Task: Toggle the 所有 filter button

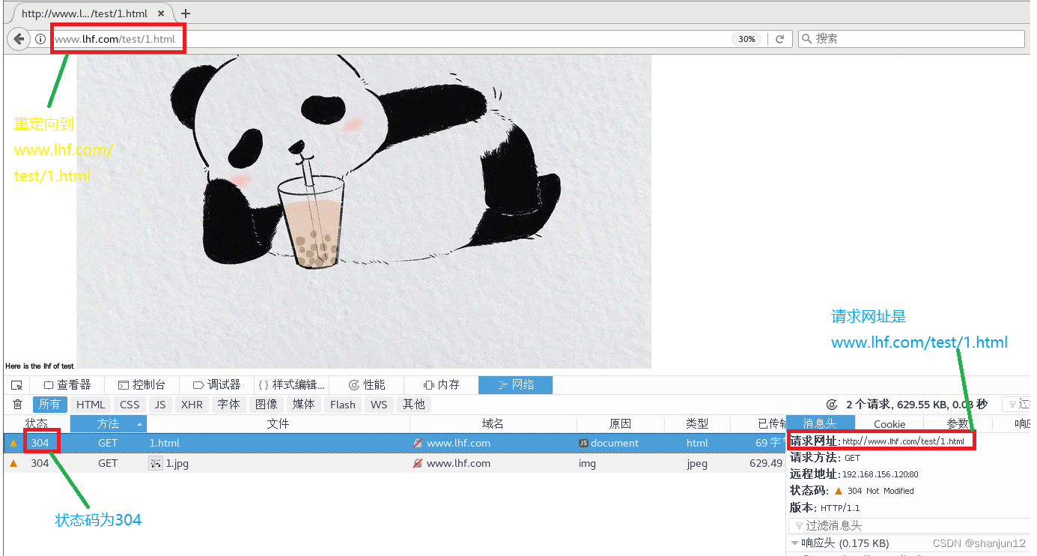Action: (50, 405)
